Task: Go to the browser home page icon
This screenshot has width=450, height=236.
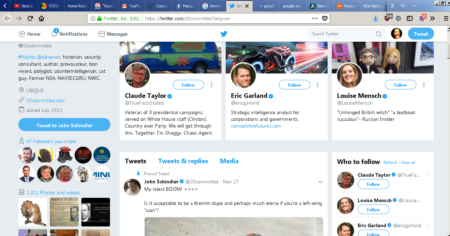Action: [41, 18]
